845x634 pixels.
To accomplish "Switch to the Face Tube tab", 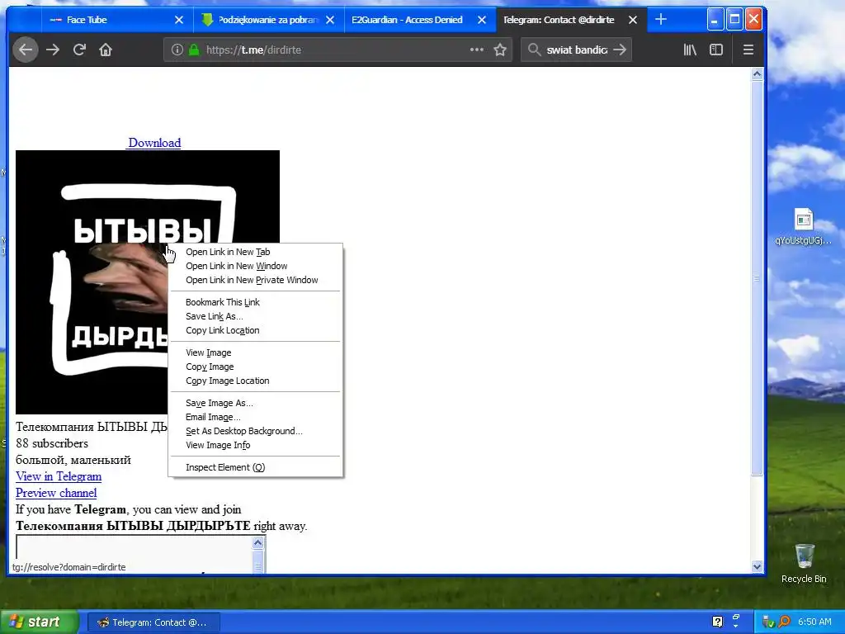I will click(x=116, y=20).
